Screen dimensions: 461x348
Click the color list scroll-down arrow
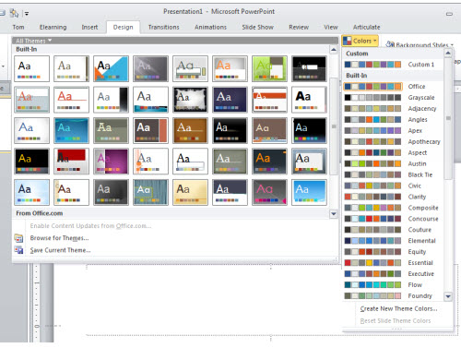tap(448, 296)
